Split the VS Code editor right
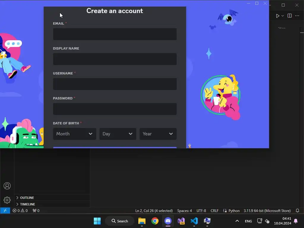 pos(289,16)
